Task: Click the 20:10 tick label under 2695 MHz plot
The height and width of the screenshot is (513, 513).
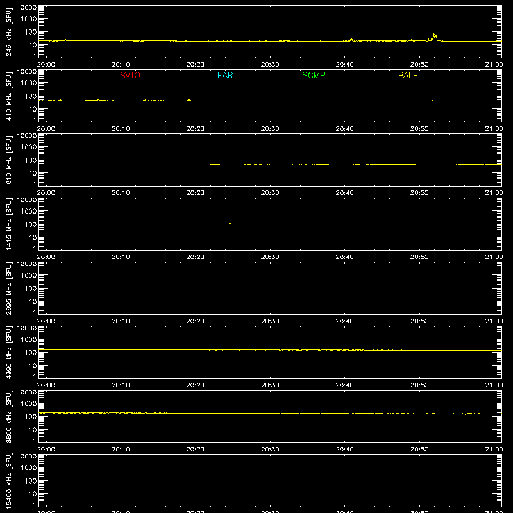Action: coord(121,321)
